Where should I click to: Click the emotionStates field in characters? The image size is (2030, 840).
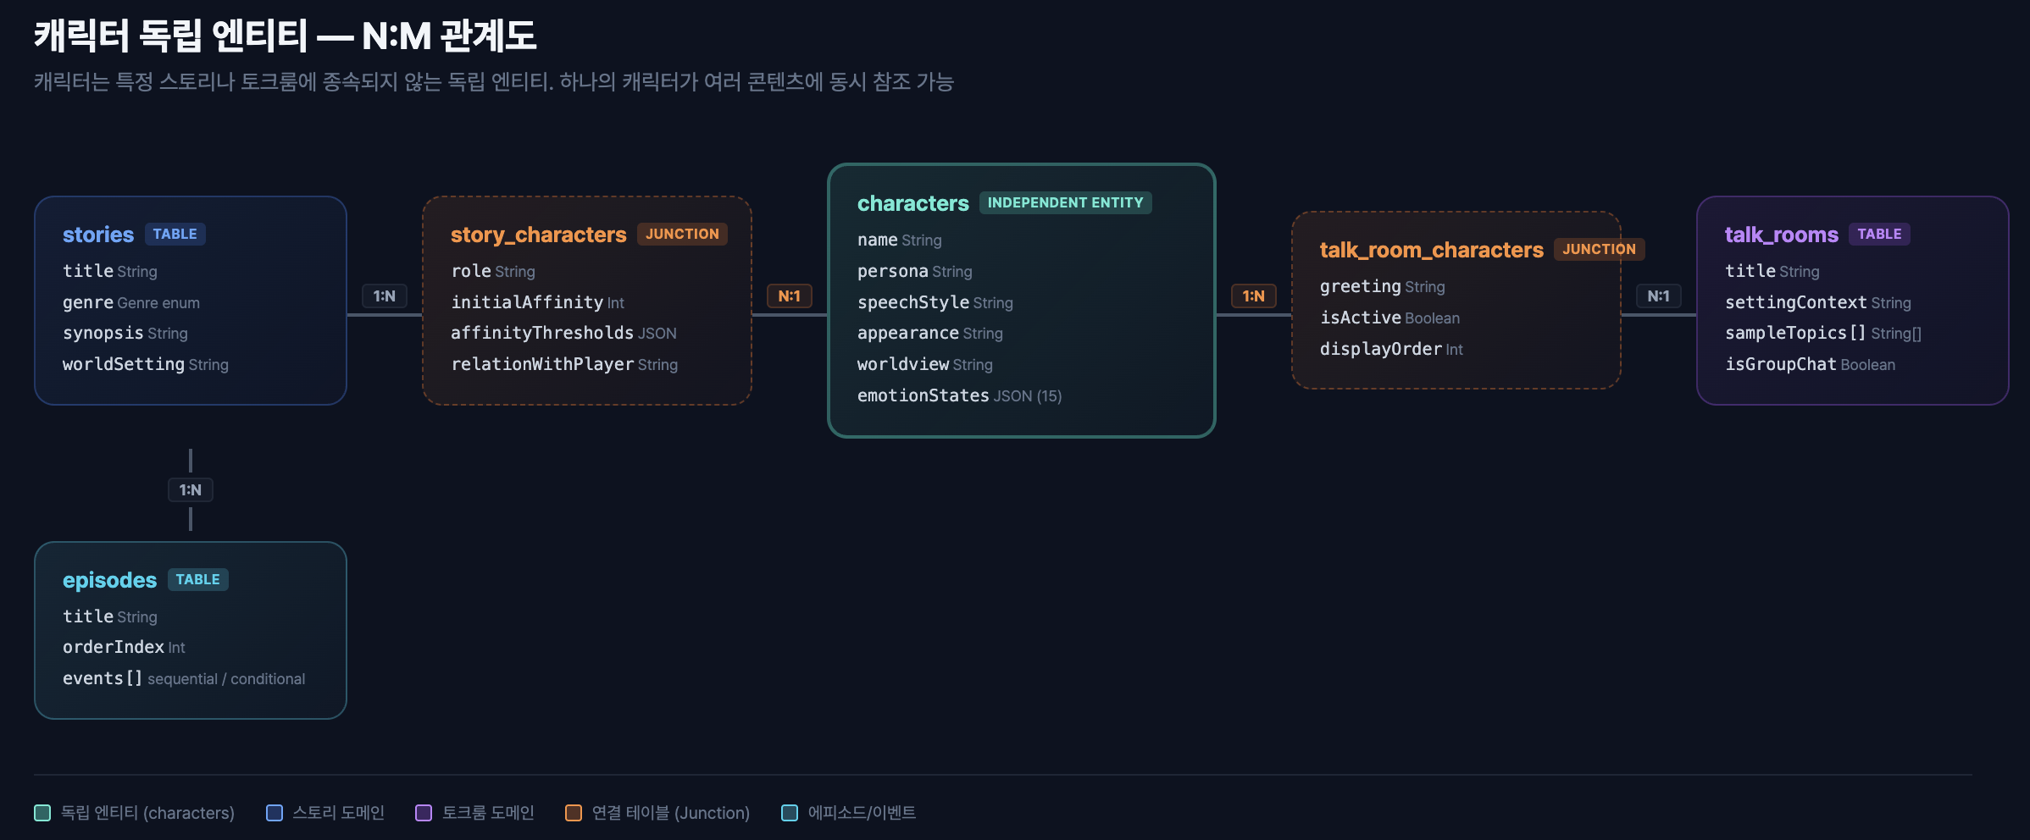pos(923,395)
